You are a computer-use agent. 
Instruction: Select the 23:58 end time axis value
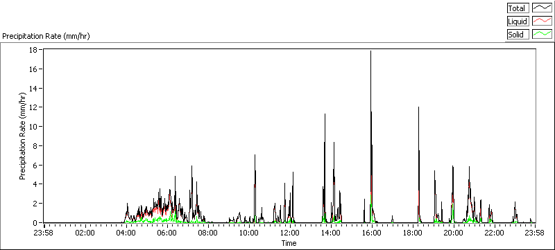point(535,233)
